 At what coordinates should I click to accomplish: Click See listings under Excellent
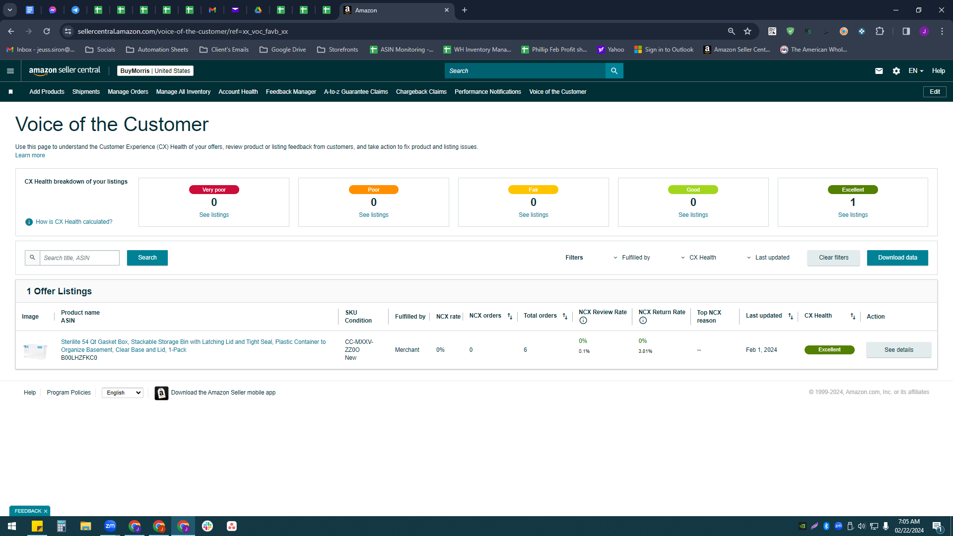tap(853, 215)
